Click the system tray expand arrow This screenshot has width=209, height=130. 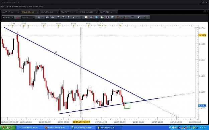pos(170,128)
